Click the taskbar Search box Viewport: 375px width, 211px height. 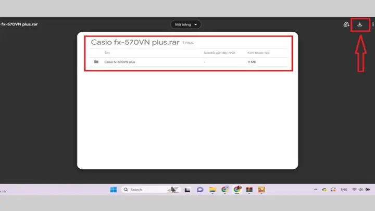click(150, 190)
